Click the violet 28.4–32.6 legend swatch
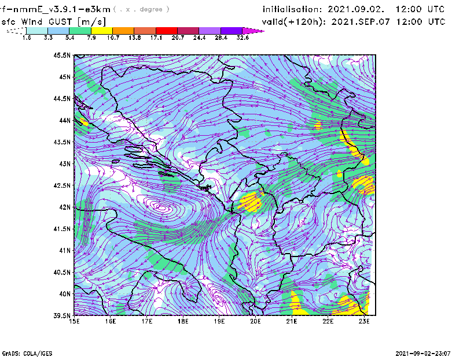Screen dimensions: 463x357 [x=231, y=31]
